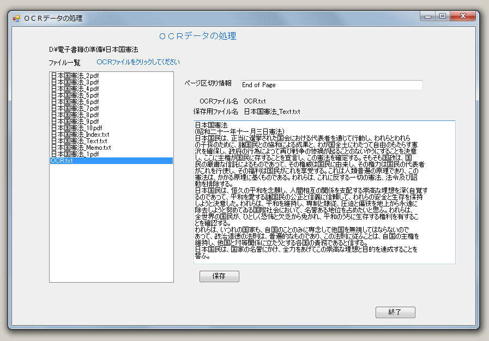Minimize the OCRデータの処理 window

tap(429, 16)
